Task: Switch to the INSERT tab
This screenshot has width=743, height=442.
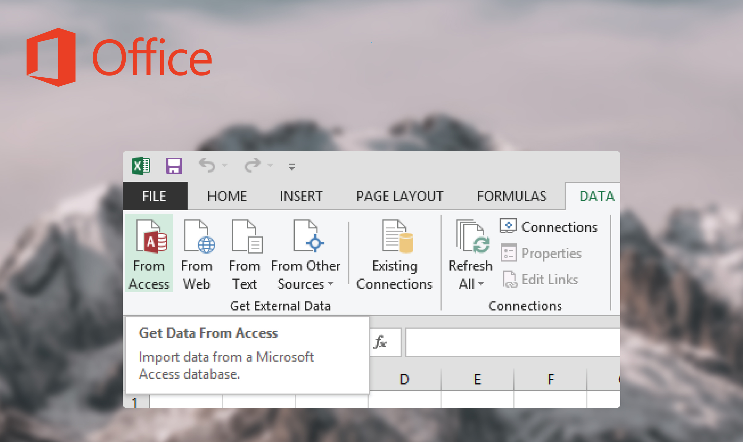Action: point(301,196)
